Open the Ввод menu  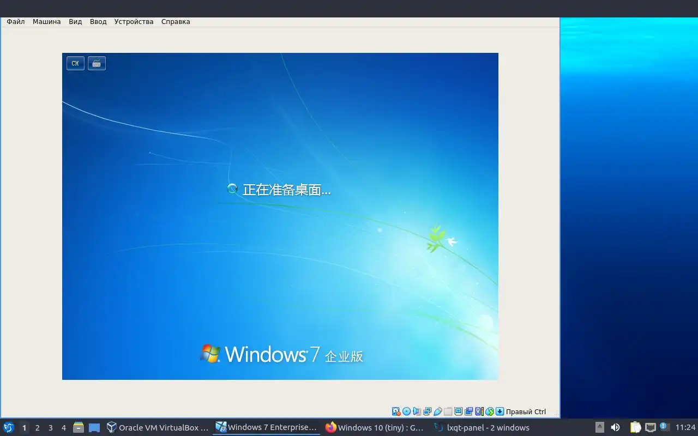98,22
